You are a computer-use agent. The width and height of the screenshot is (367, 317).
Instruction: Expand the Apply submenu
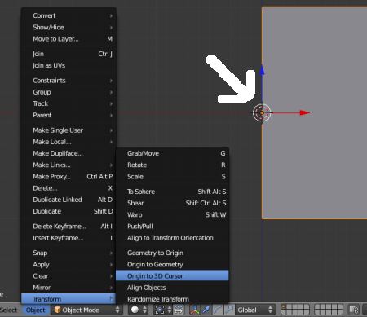pyautogui.click(x=69, y=264)
